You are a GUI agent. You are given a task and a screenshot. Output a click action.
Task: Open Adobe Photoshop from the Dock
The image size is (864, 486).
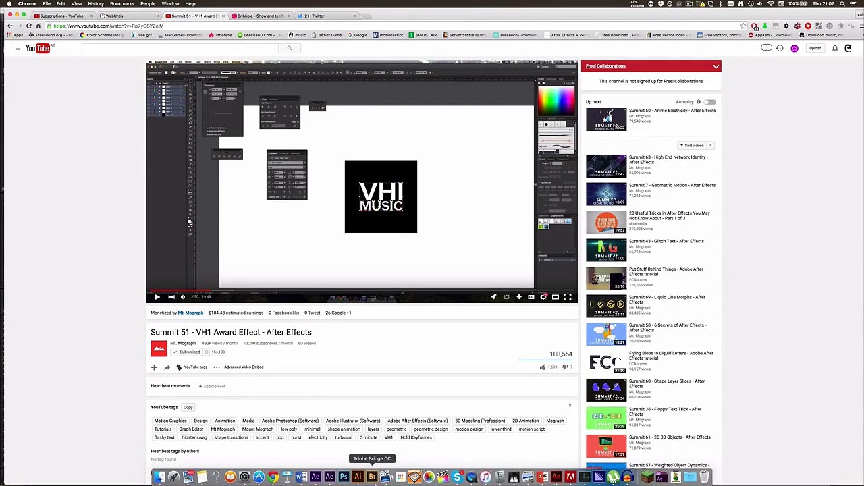(x=344, y=477)
